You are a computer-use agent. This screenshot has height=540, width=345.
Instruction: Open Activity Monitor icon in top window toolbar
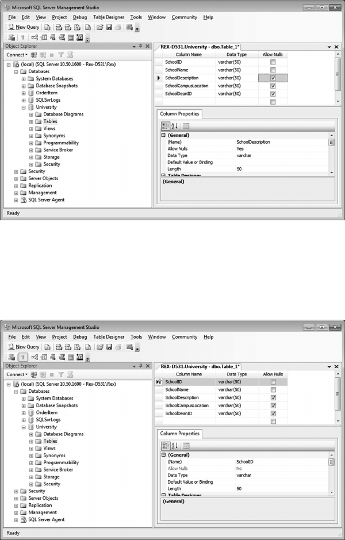point(129,27)
